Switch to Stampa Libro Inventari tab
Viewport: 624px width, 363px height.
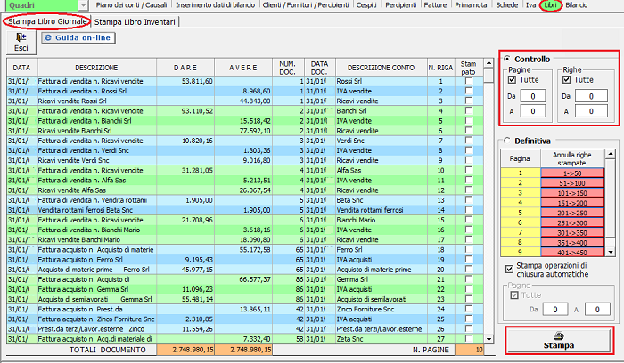[135, 22]
